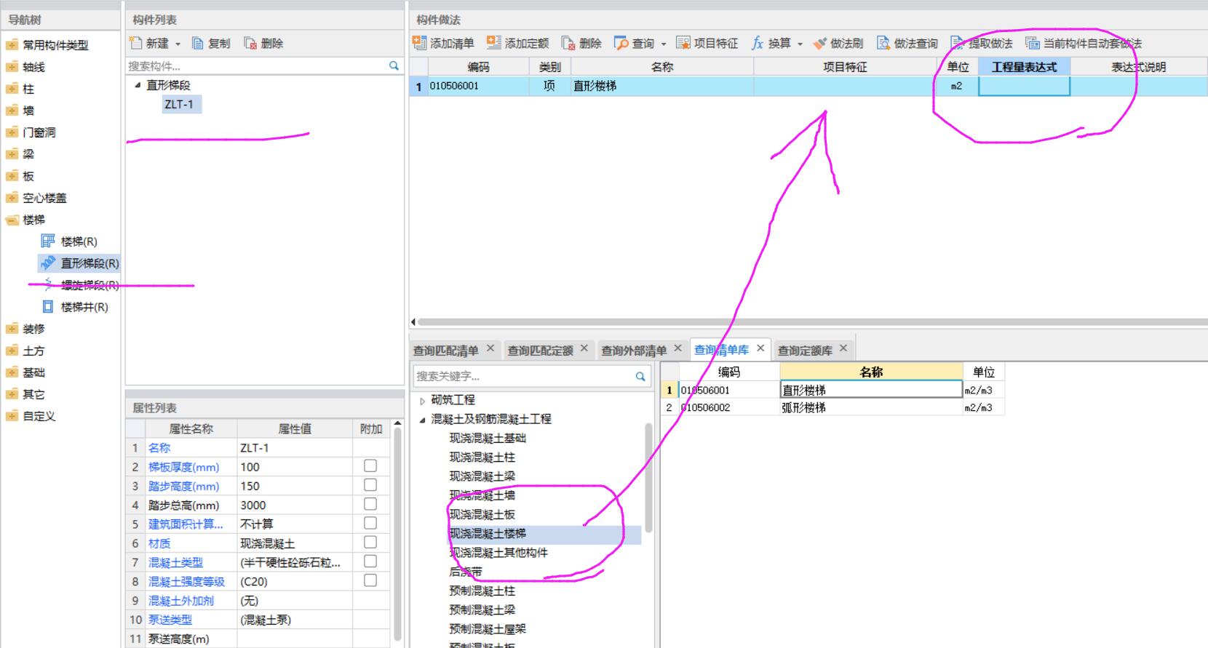Switch to 查询清单库 tab
This screenshot has width=1208, height=648.
point(721,351)
